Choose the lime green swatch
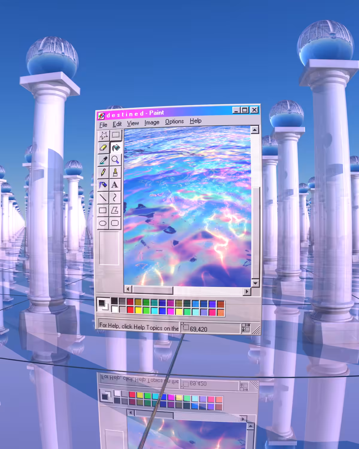 click(146, 310)
